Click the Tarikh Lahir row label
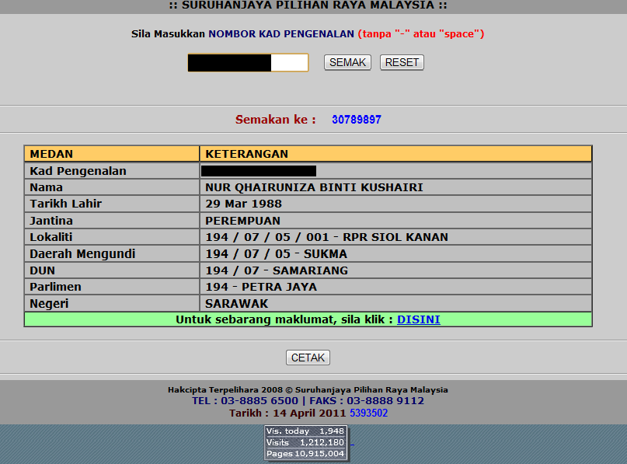 point(66,204)
